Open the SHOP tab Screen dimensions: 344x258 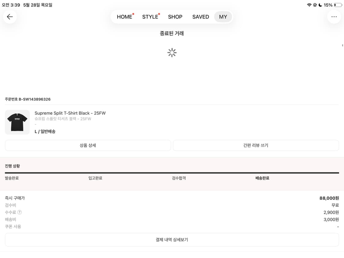(175, 17)
